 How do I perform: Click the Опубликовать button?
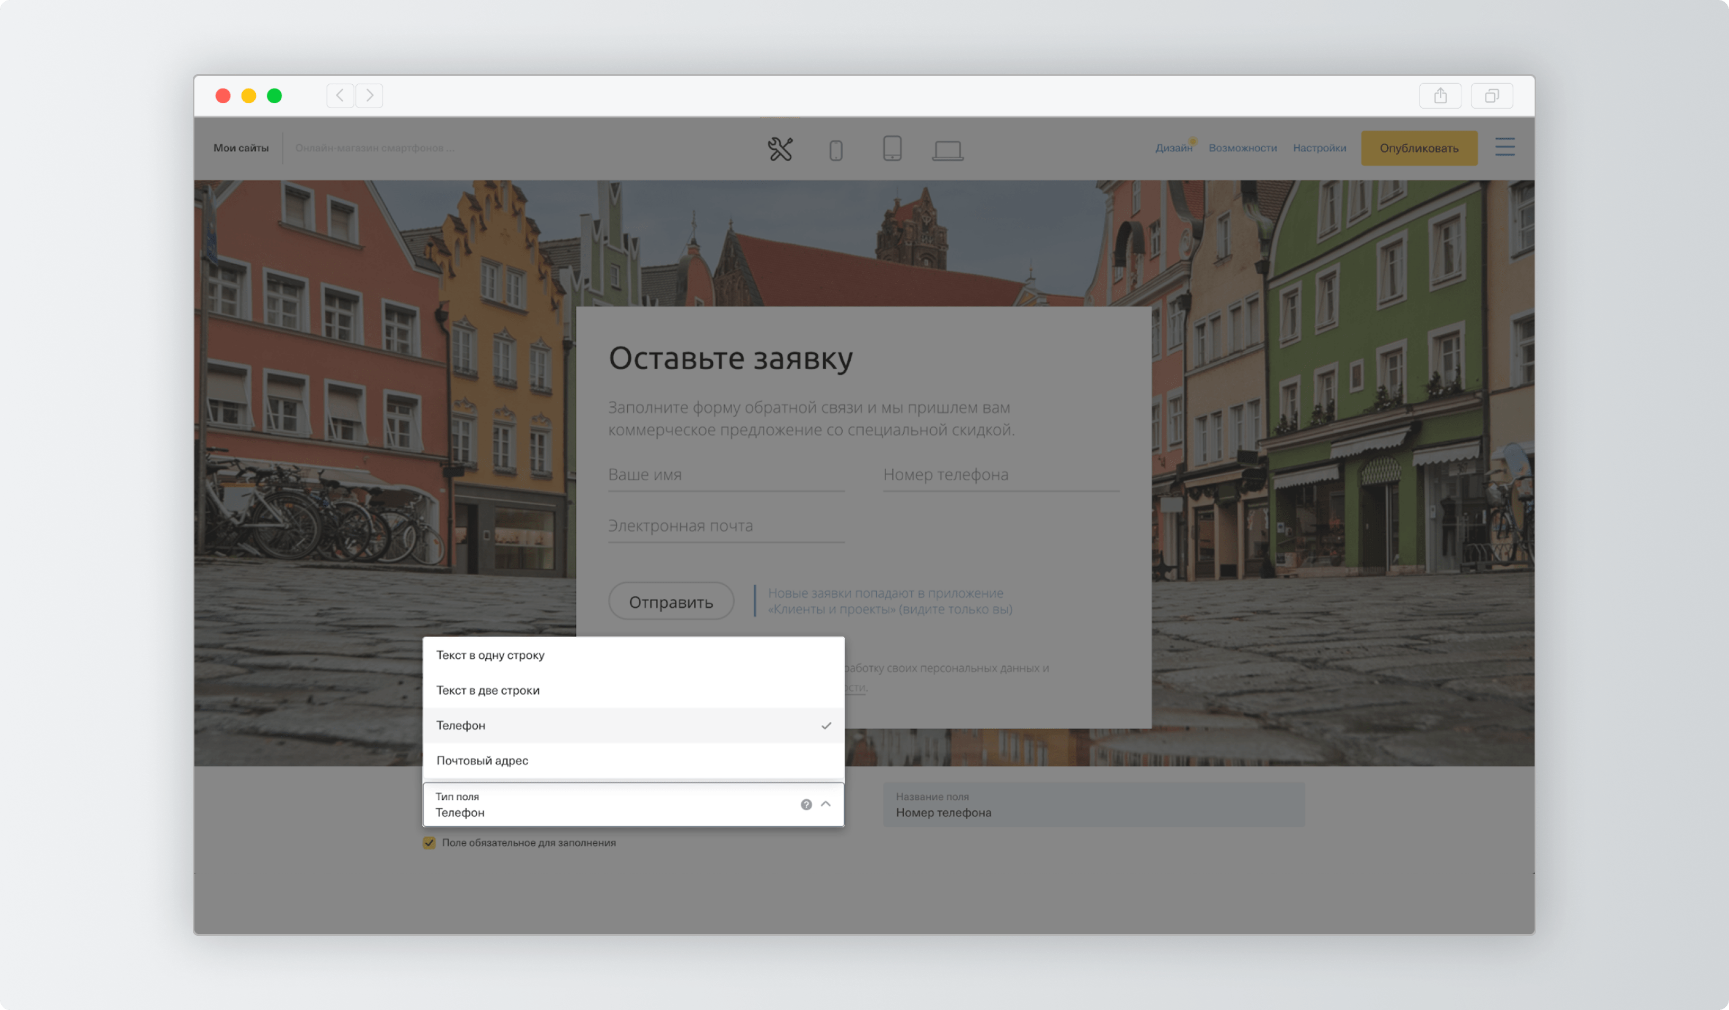tap(1419, 148)
